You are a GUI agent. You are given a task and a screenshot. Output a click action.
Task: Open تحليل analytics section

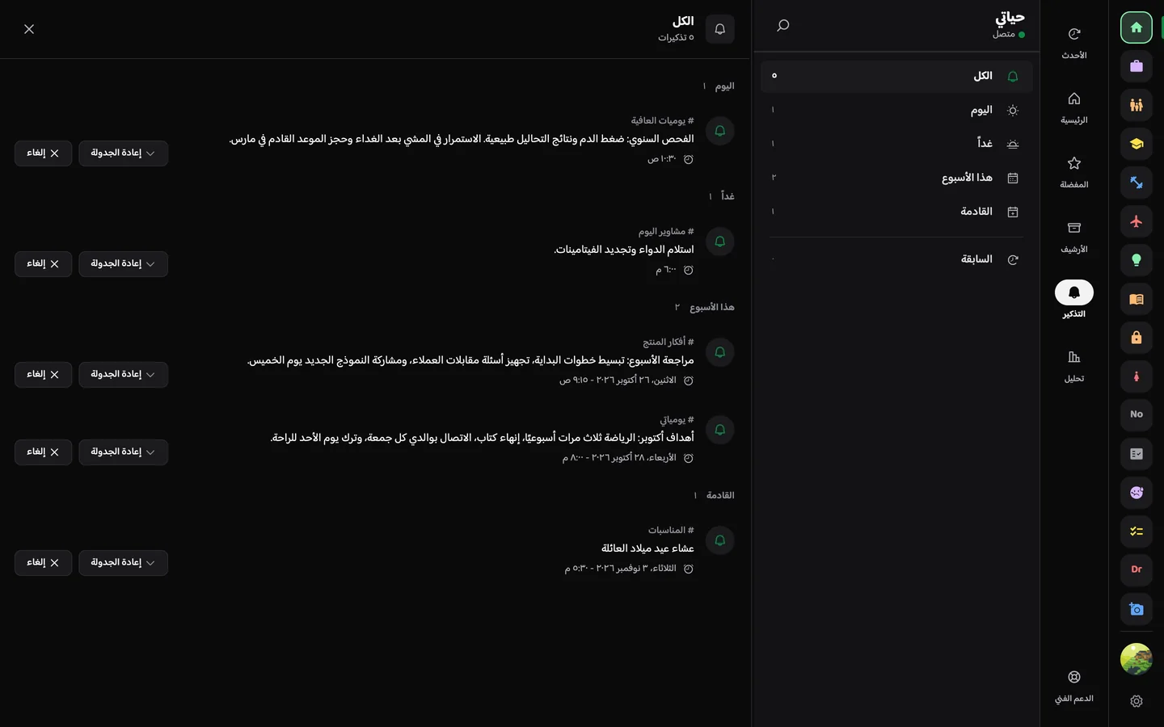click(x=1074, y=366)
